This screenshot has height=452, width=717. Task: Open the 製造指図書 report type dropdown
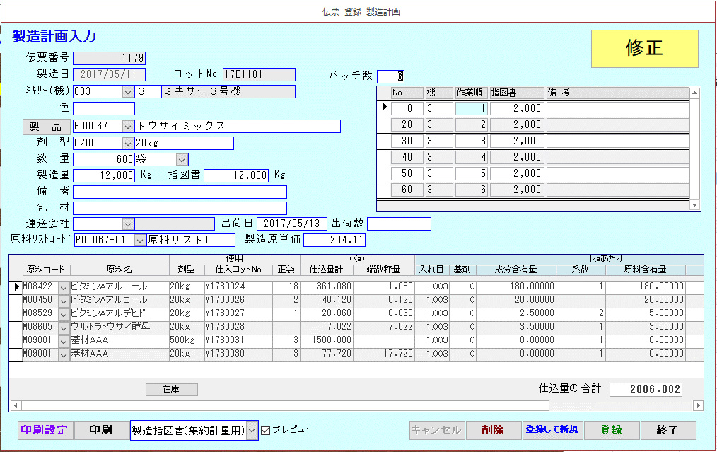point(252,430)
